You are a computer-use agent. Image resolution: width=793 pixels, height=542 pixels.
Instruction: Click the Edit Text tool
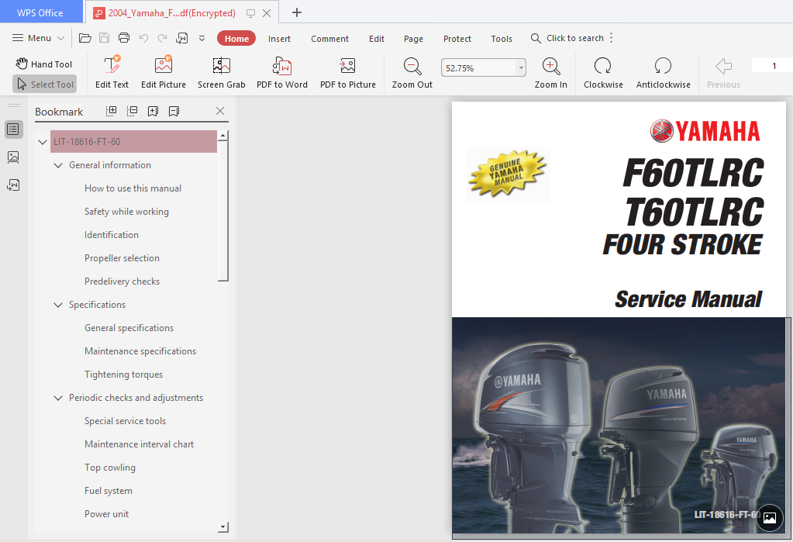[x=112, y=72]
